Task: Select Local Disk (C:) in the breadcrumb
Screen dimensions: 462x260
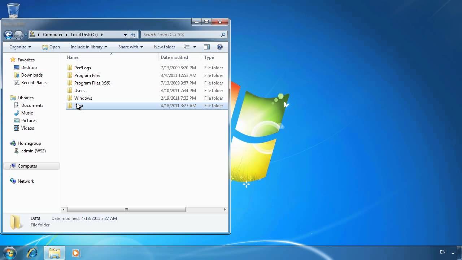Action: [x=84, y=35]
